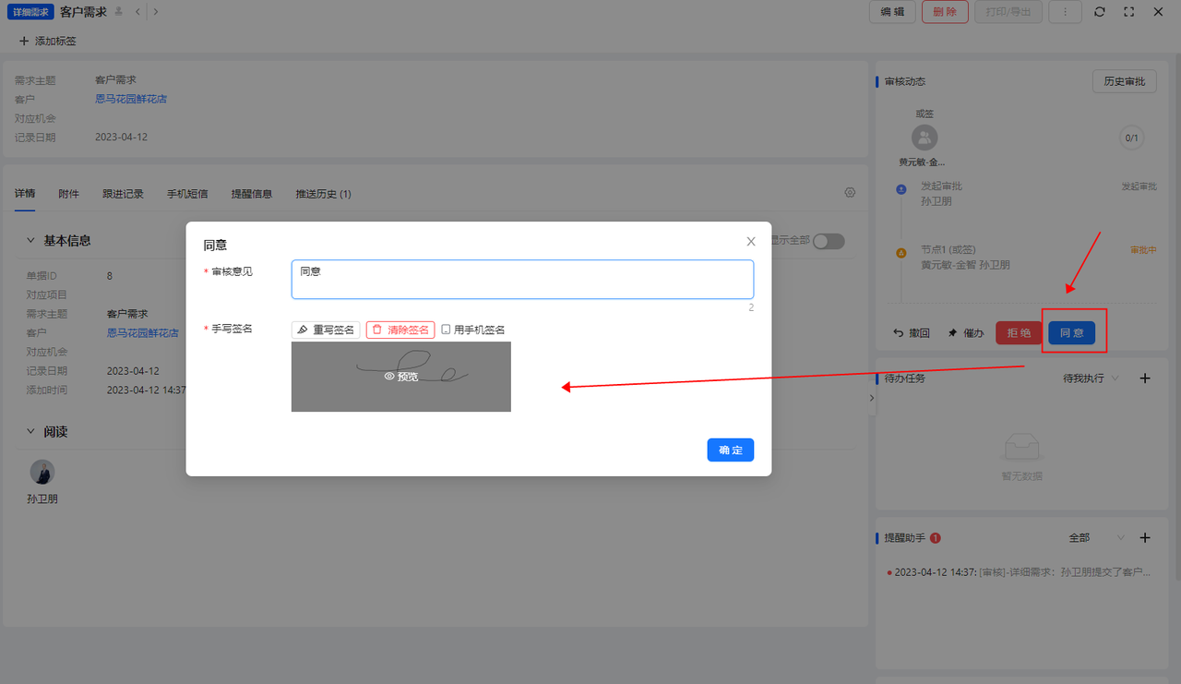This screenshot has width=1181, height=684.
Task: Click the user icon beside title
Action: pos(118,12)
